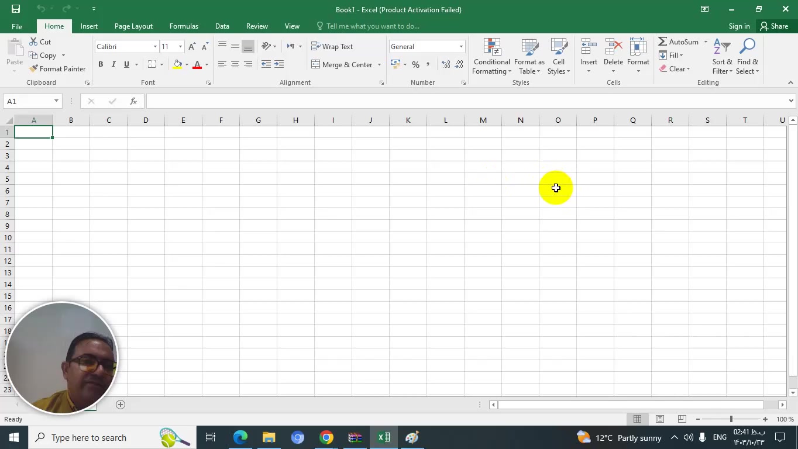The height and width of the screenshot is (449, 798).
Task: Select the Page Layout view button
Action: (x=659, y=419)
